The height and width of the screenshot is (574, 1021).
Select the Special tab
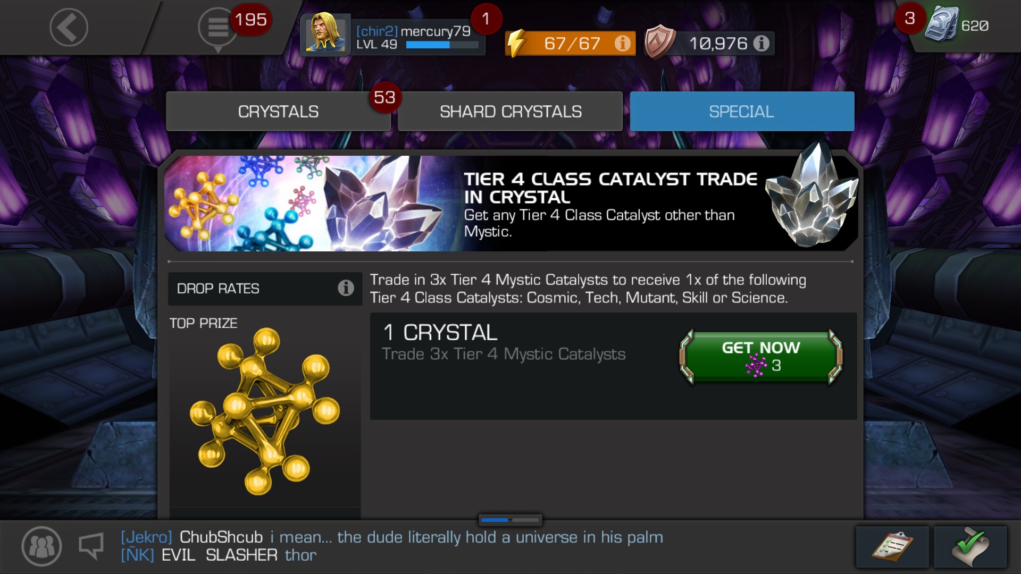click(x=742, y=111)
